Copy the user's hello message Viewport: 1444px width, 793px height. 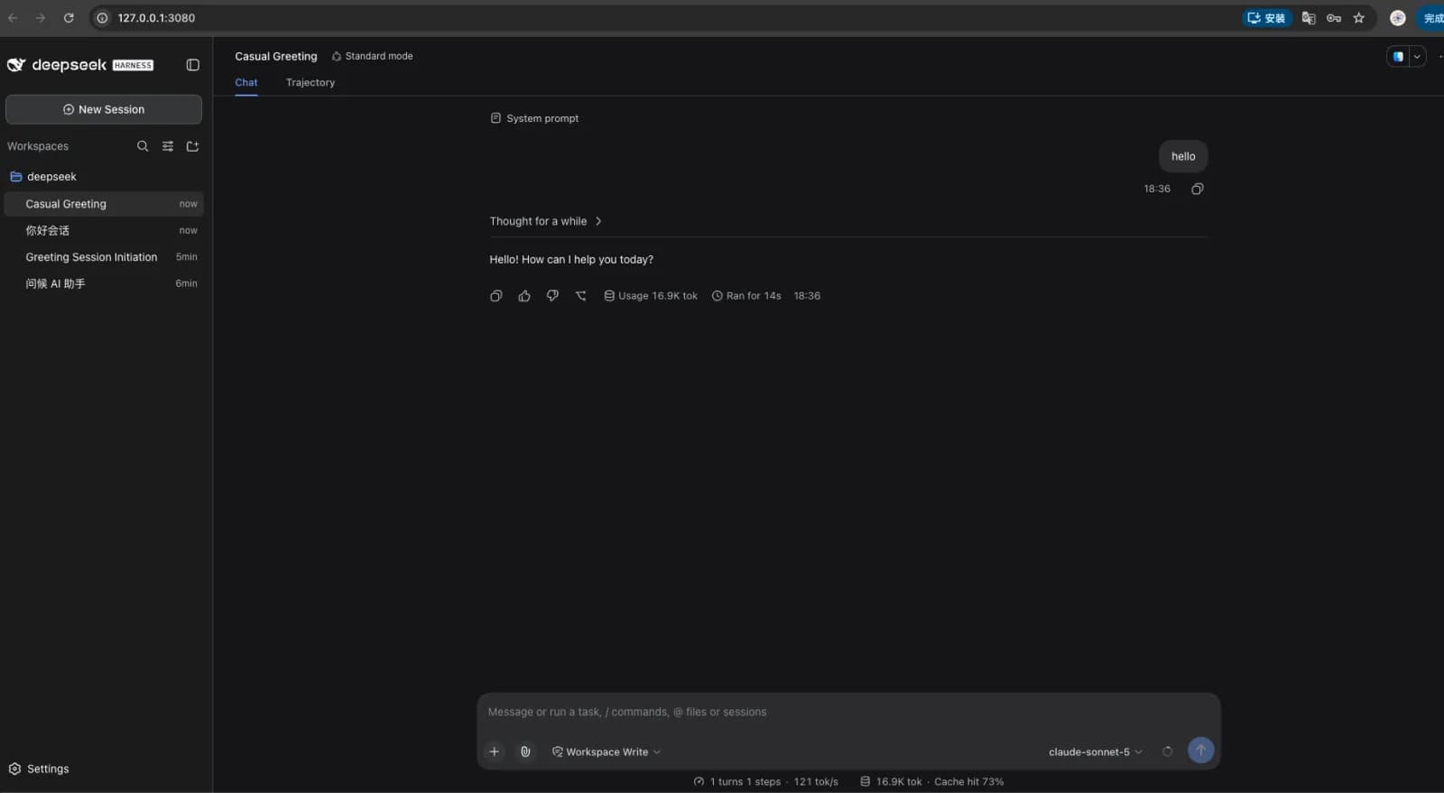(x=1198, y=189)
